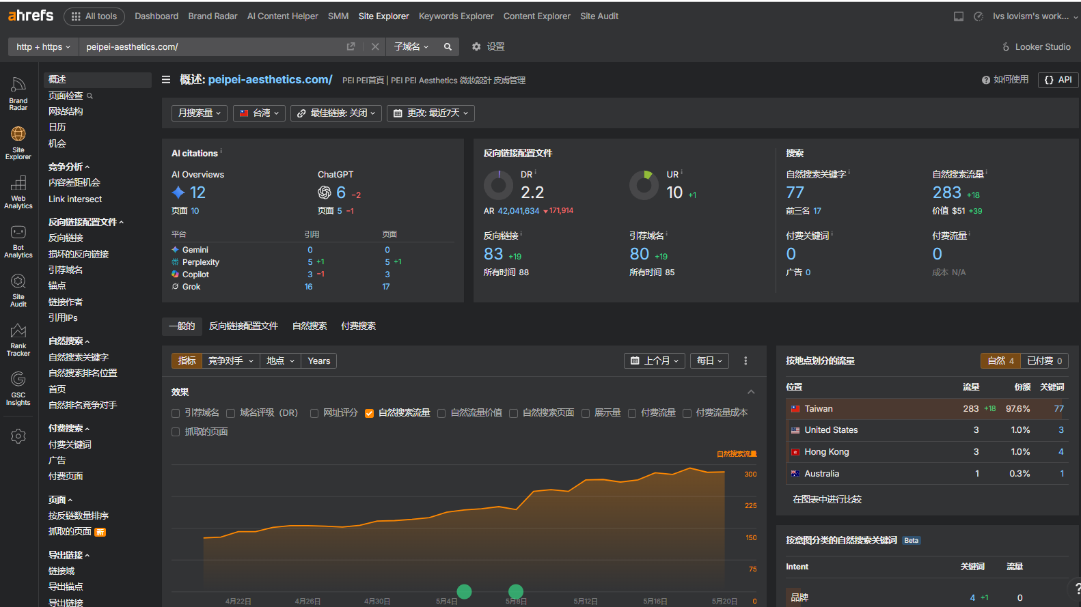Open the sidebar settings gear icon
Image resolution: width=1081 pixels, height=607 pixels.
click(18, 436)
